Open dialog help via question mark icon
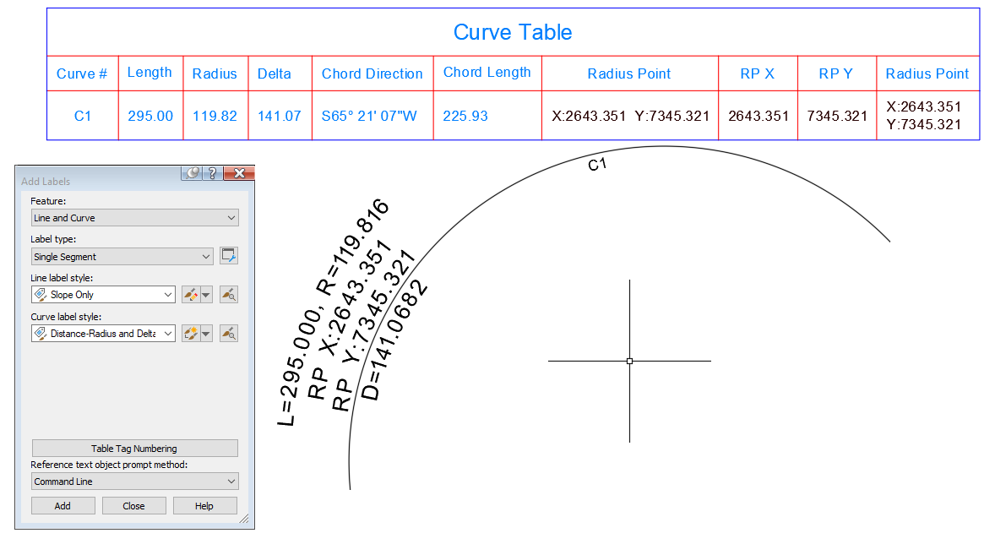Viewport: 995px width, 555px height. [212, 173]
